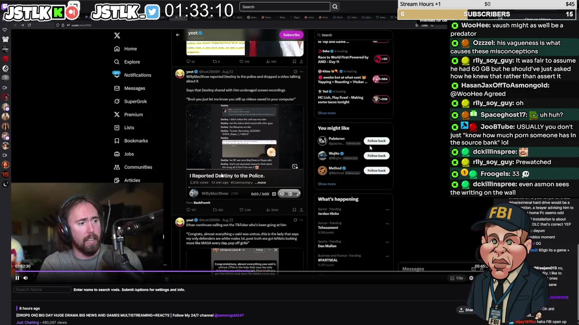The image size is (579, 325).
Task: Open the @asmongold247 channel link
Action: click(229, 315)
